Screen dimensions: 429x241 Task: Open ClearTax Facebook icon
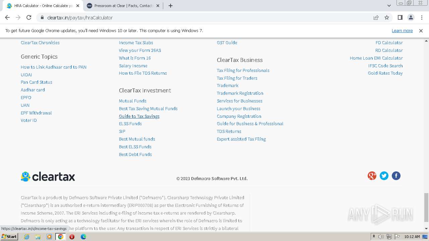[x=396, y=176]
